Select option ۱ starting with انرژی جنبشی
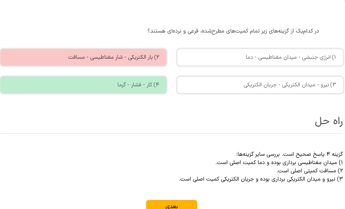Image resolution: width=345 pixels, height=209 pixels. coord(260,57)
